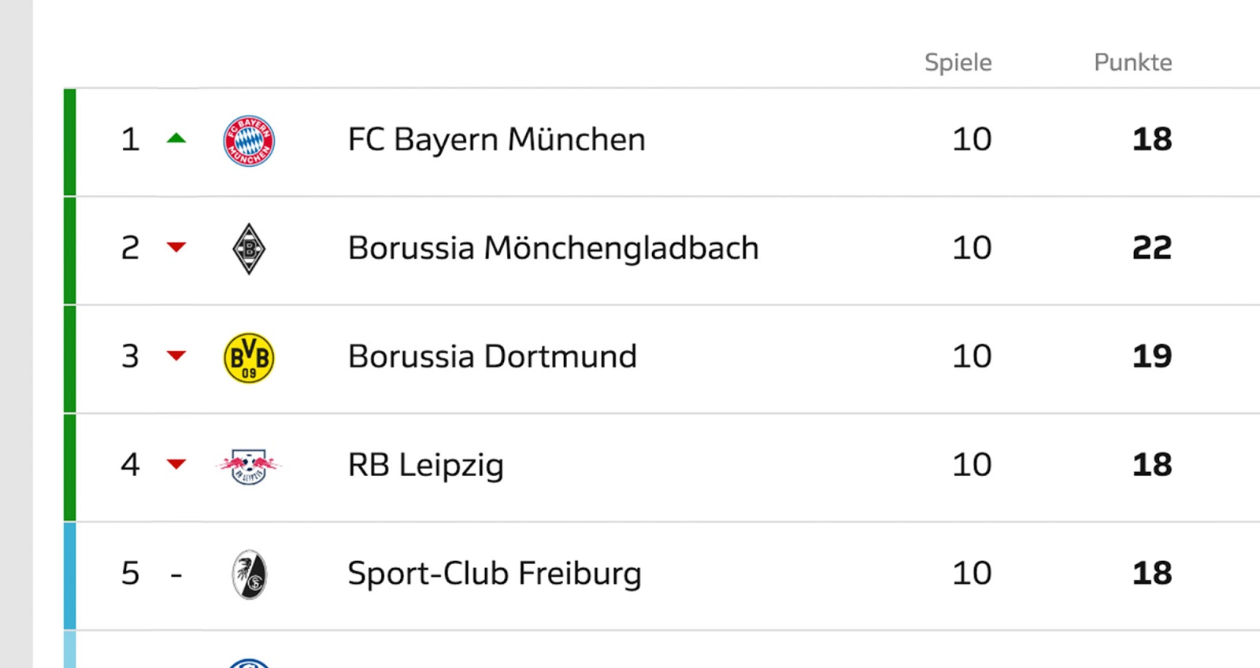Click the FC Bayern München club logo
The image size is (1260, 668).
coord(249,141)
